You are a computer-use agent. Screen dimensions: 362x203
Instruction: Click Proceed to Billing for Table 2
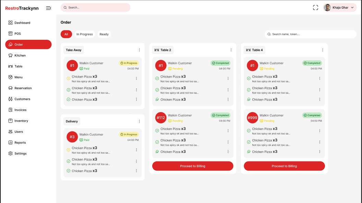coord(192,166)
